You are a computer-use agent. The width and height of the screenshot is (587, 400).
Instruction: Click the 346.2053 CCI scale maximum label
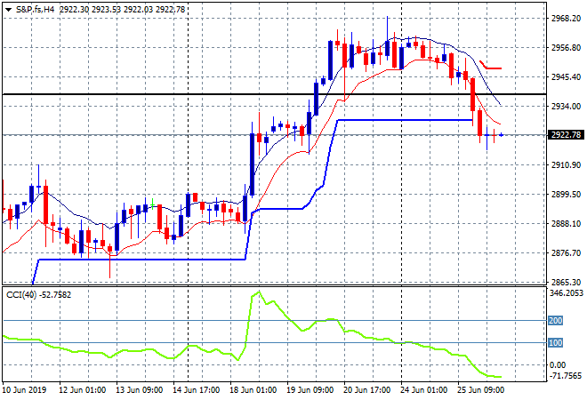pos(567,293)
